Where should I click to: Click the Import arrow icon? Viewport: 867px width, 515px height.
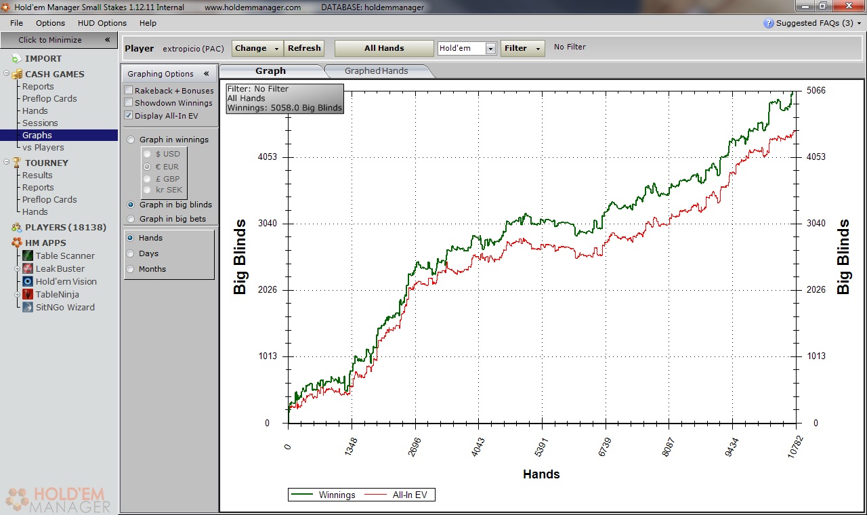tap(16, 59)
